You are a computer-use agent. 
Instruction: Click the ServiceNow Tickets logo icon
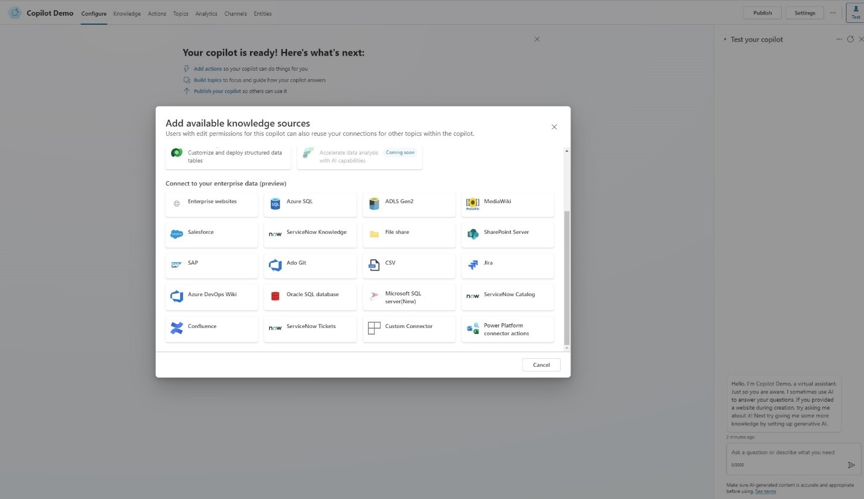click(x=276, y=328)
